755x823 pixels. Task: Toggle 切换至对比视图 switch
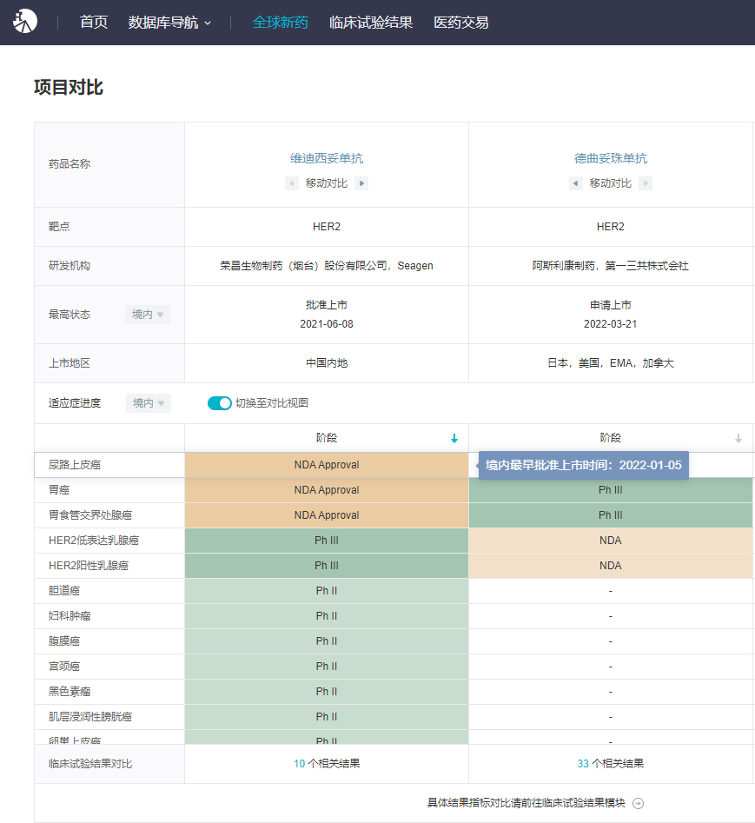click(x=219, y=403)
